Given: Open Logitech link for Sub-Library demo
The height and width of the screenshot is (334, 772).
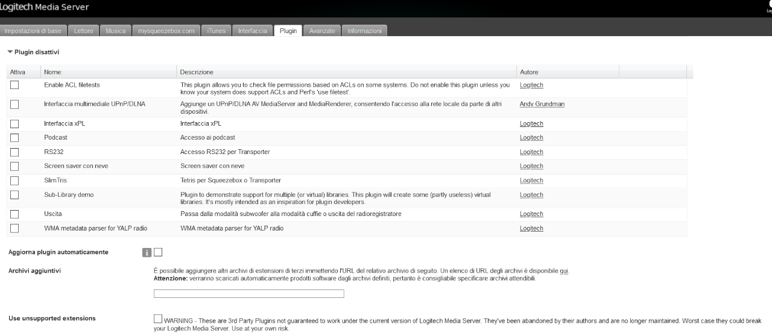Looking at the screenshot, I should (531, 195).
